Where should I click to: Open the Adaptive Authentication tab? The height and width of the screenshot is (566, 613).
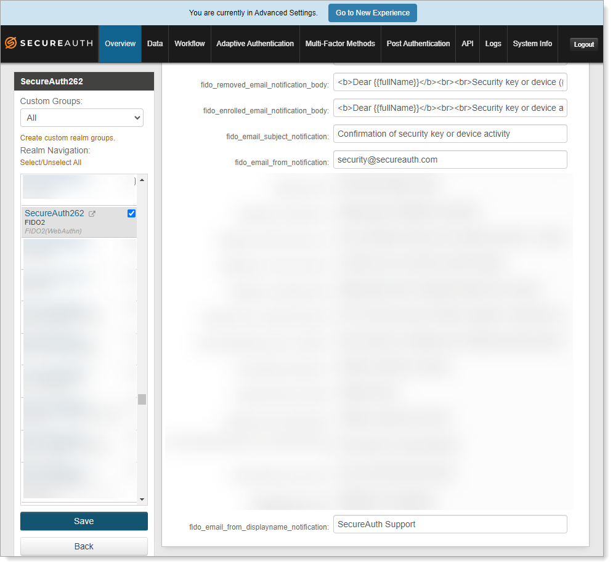(254, 43)
